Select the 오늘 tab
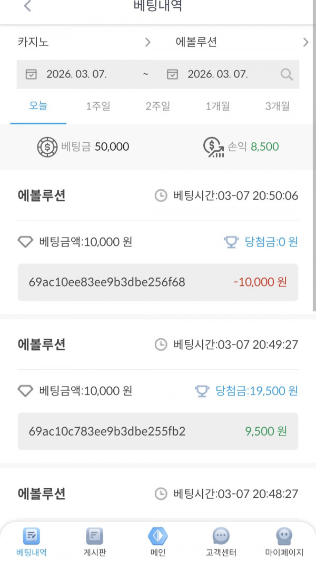Viewport: 316px width, 562px height. tap(37, 106)
